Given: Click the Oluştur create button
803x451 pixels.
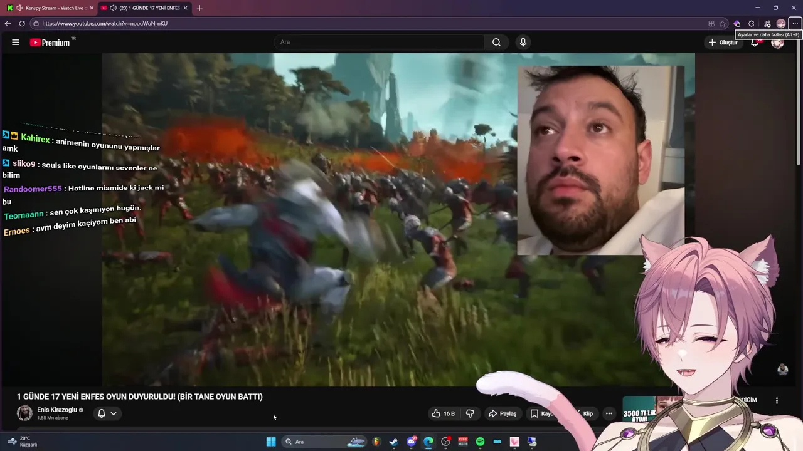Looking at the screenshot, I should click(723, 43).
